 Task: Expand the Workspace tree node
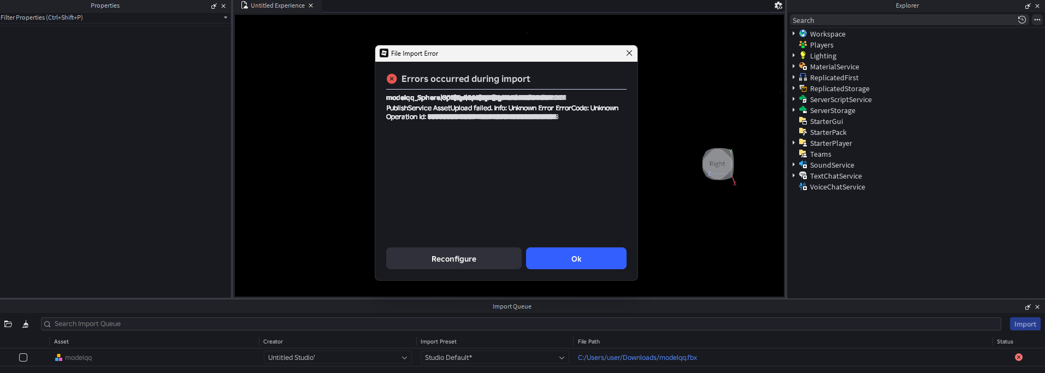[794, 34]
